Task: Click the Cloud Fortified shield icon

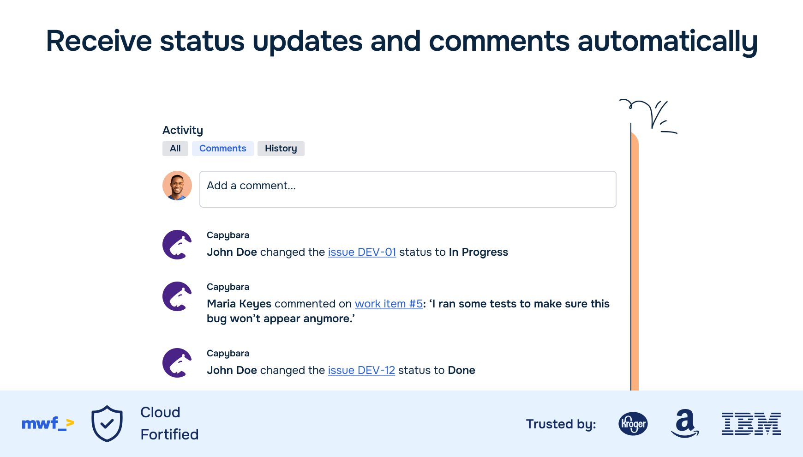Action: tap(107, 423)
